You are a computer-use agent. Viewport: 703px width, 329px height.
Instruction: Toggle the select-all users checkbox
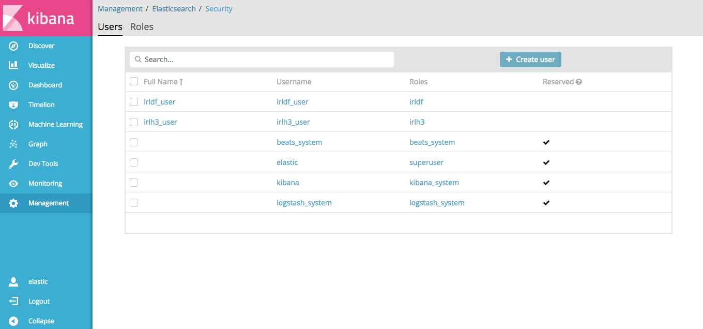(x=134, y=81)
